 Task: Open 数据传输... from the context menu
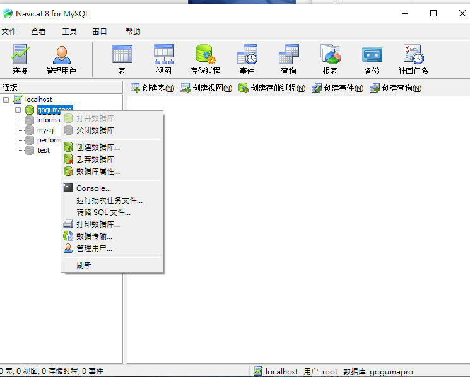(112, 236)
